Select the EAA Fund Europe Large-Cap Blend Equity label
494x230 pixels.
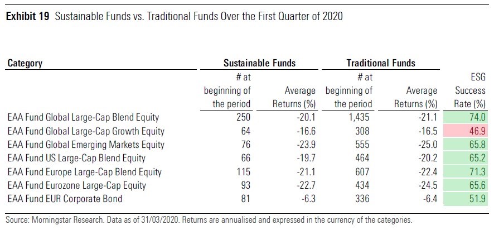click(x=84, y=171)
